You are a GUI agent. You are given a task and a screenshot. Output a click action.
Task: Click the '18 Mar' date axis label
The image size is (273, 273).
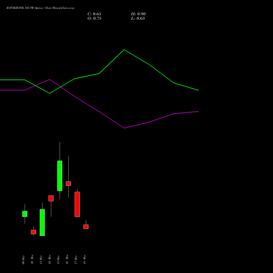[x=85, y=259]
